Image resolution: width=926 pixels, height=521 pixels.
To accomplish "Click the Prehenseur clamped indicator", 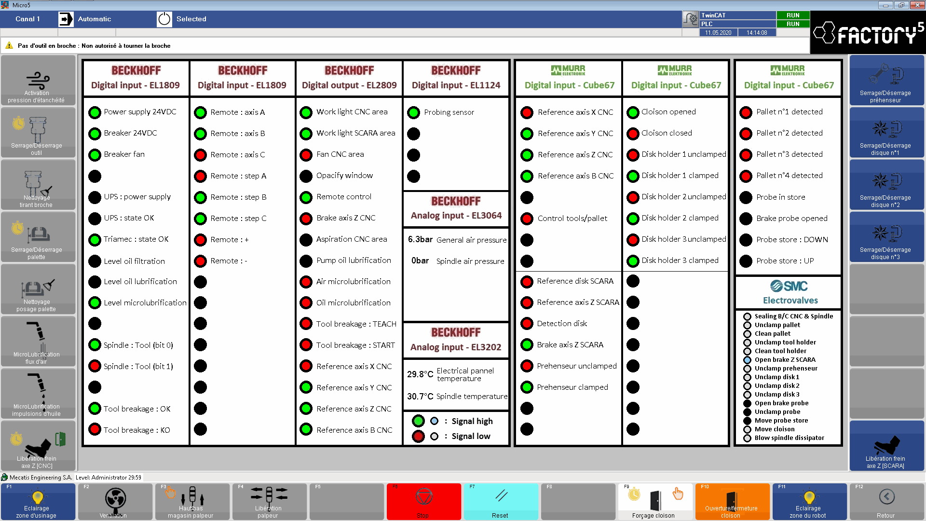I will [x=527, y=387].
